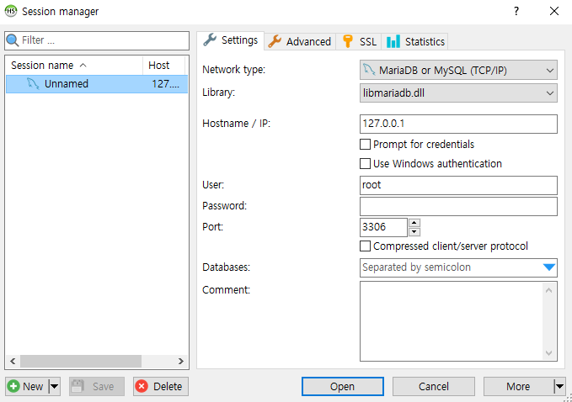Open the Library dropdown showing libmariadb.dll
The image size is (572, 402).
458,93
